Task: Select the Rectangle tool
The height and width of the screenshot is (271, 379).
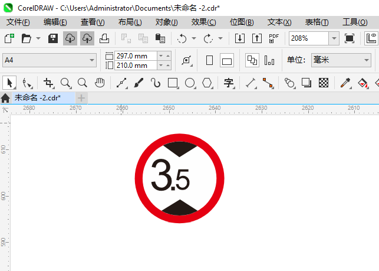Action: point(173,83)
